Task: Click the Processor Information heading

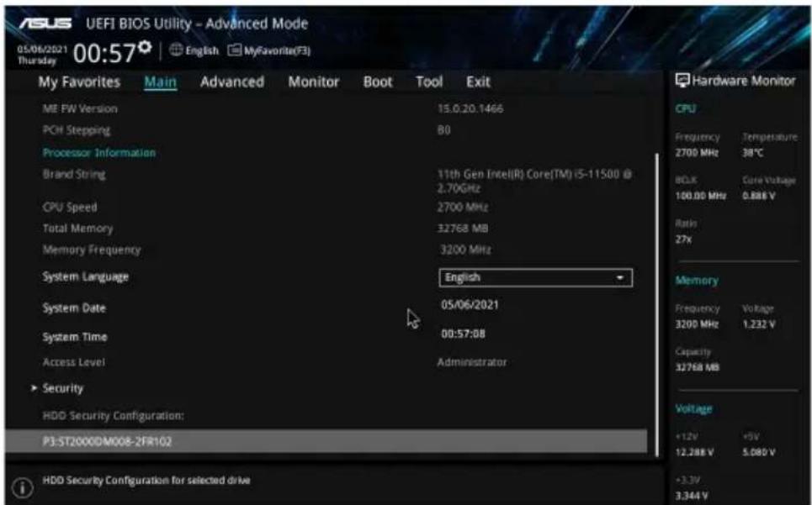Action: coord(99,152)
